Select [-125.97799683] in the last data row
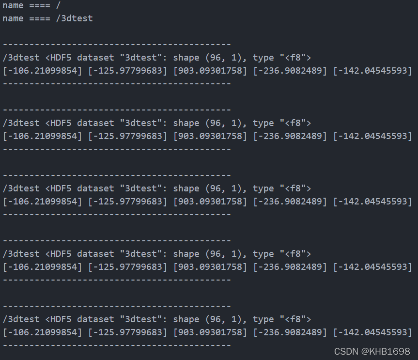418x360 pixels. pos(128,332)
